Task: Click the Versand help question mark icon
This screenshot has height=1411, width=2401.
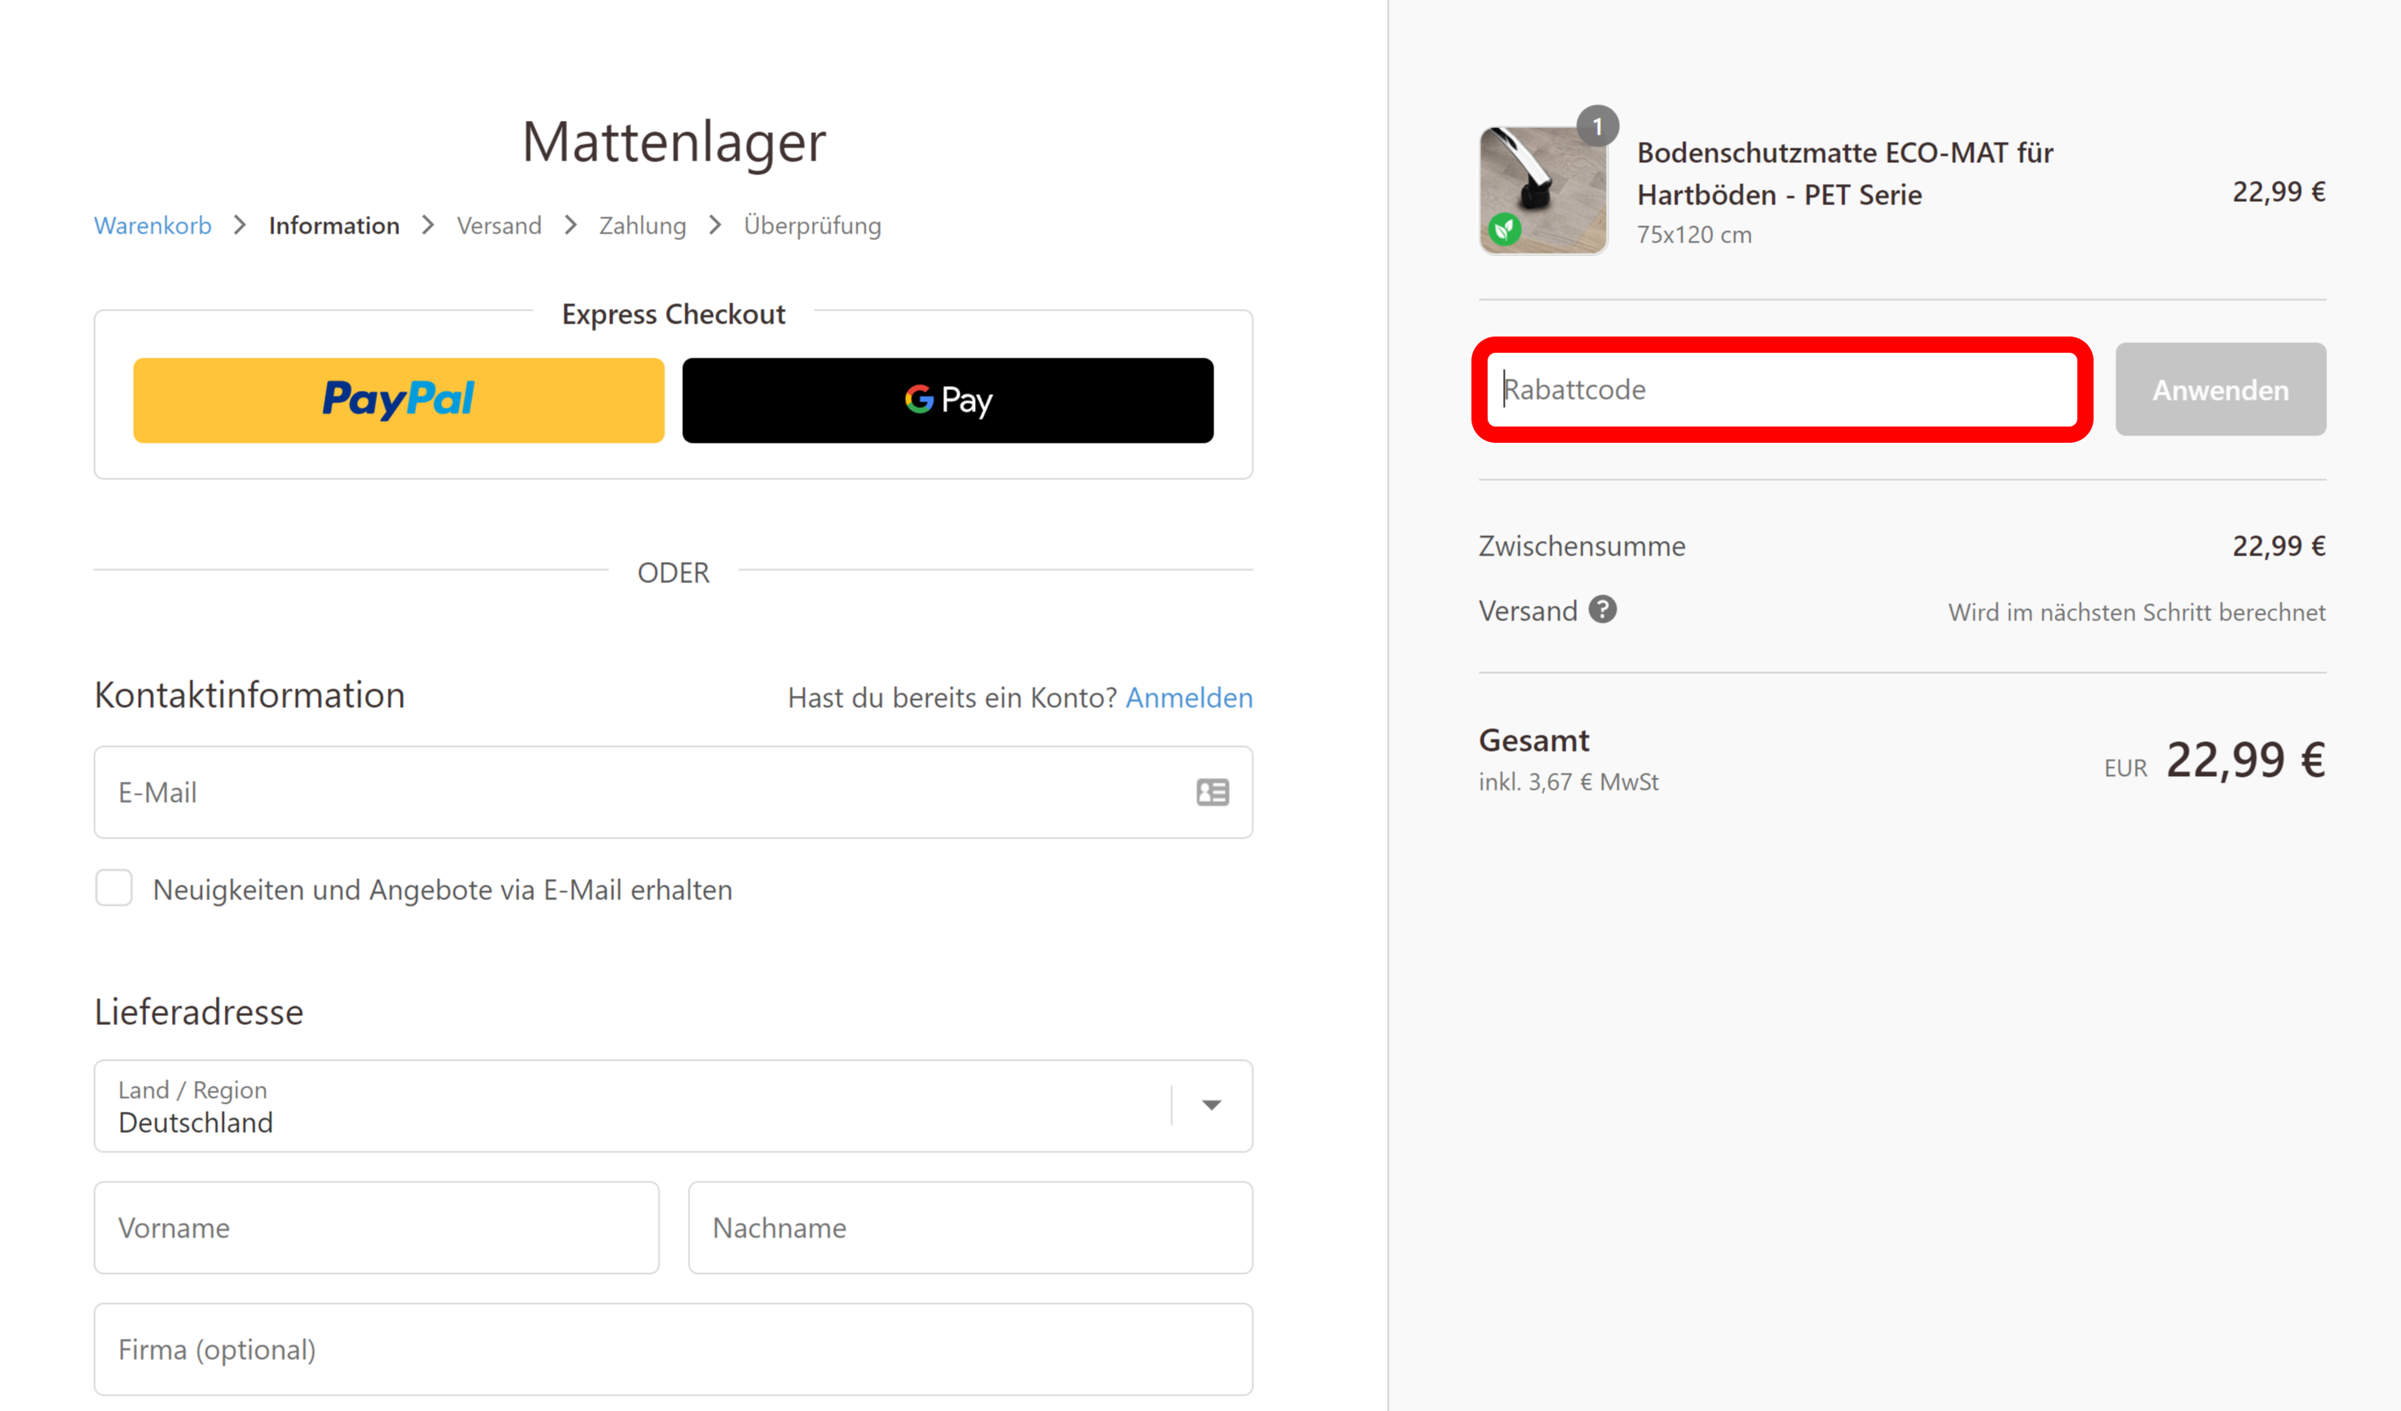Action: click(1603, 610)
